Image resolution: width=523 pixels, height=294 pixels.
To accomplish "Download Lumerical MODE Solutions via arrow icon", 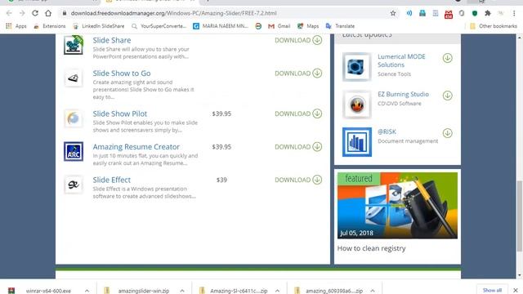I will tap(447, 58).
